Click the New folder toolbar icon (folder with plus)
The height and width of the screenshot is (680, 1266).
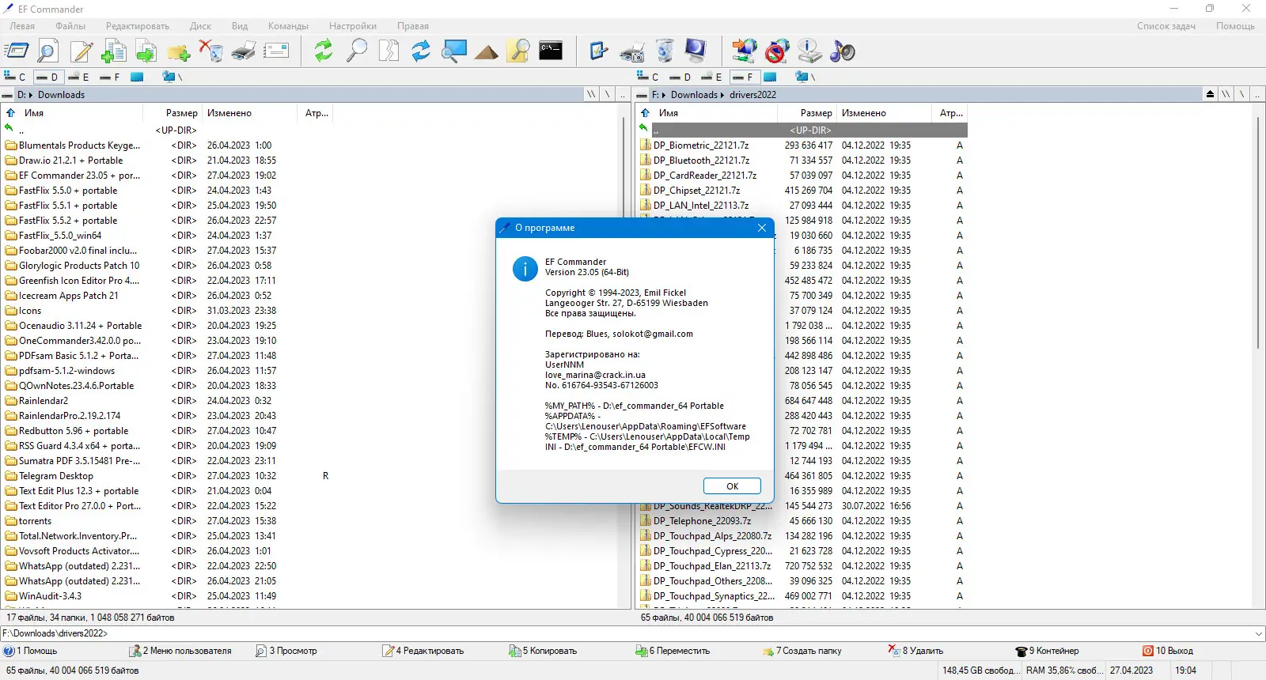point(179,51)
